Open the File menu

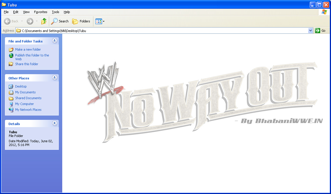coord(6,12)
